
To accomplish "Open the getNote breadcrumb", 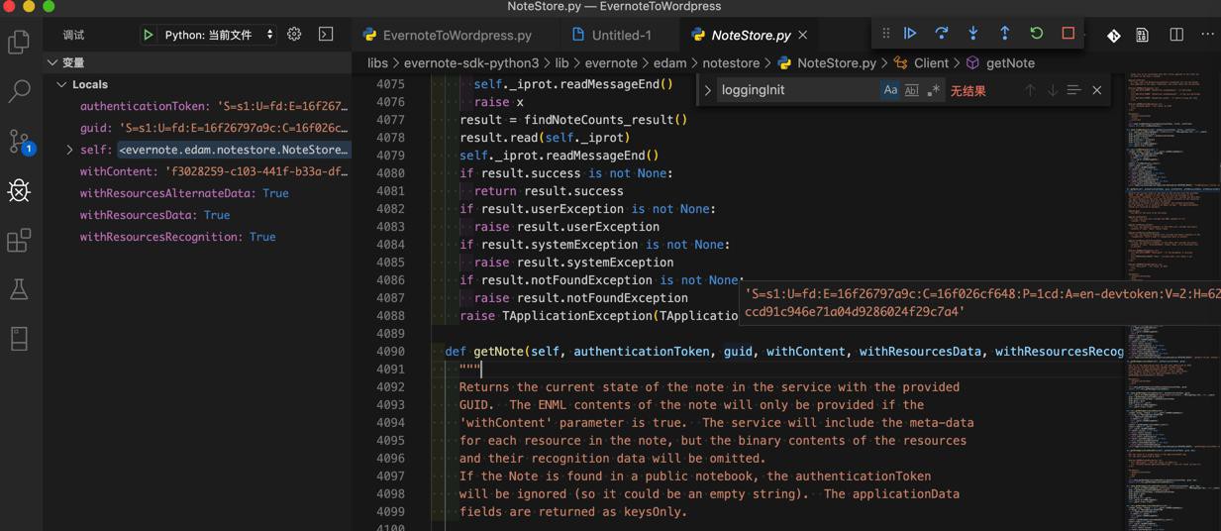I will coord(1000,62).
